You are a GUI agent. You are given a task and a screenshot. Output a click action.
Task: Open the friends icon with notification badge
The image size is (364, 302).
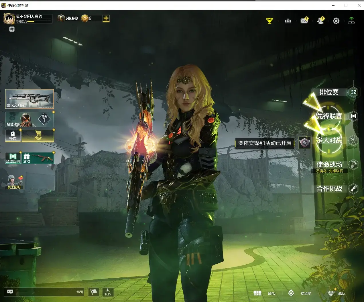tap(320, 21)
